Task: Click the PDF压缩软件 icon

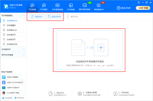Action: tap(4, 88)
